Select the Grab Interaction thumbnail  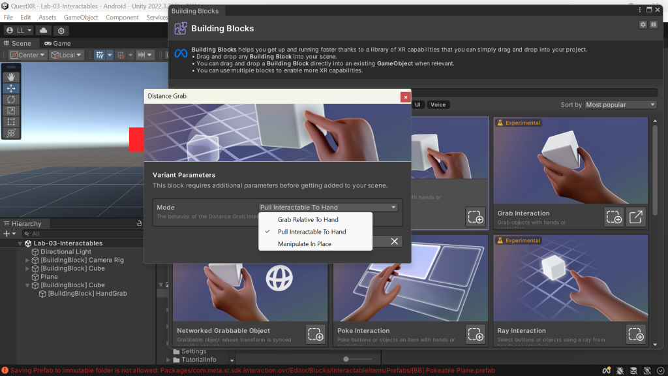coord(570,161)
